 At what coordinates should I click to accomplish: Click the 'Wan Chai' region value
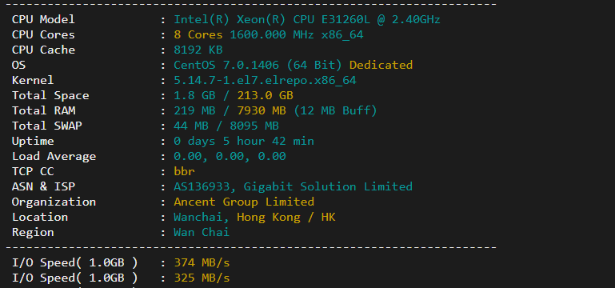coord(202,232)
